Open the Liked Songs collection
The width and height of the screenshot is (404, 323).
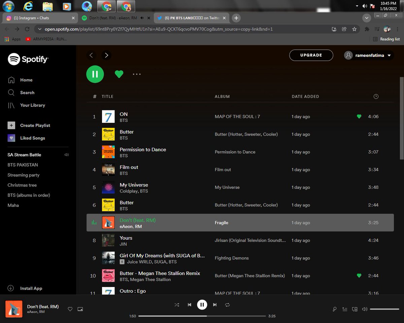click(26, 138)
